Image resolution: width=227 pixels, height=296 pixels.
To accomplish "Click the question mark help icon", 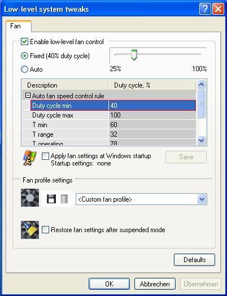I will [205, 8].
